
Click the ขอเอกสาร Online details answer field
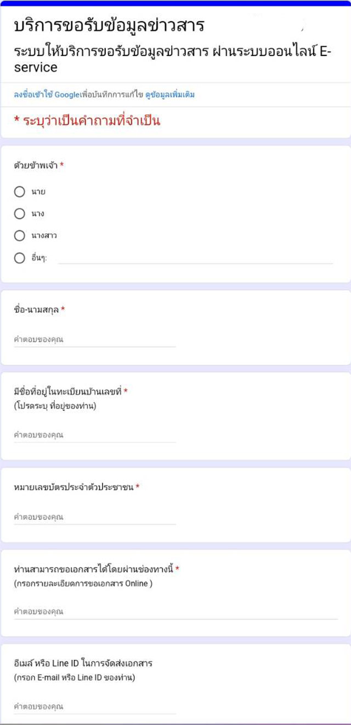[176, 612]
